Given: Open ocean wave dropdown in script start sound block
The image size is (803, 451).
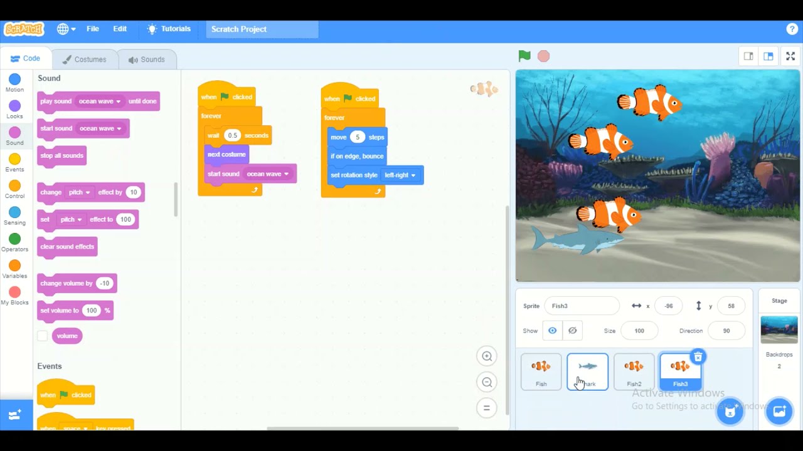Looking at the screenshot, I should pos(268,174).
